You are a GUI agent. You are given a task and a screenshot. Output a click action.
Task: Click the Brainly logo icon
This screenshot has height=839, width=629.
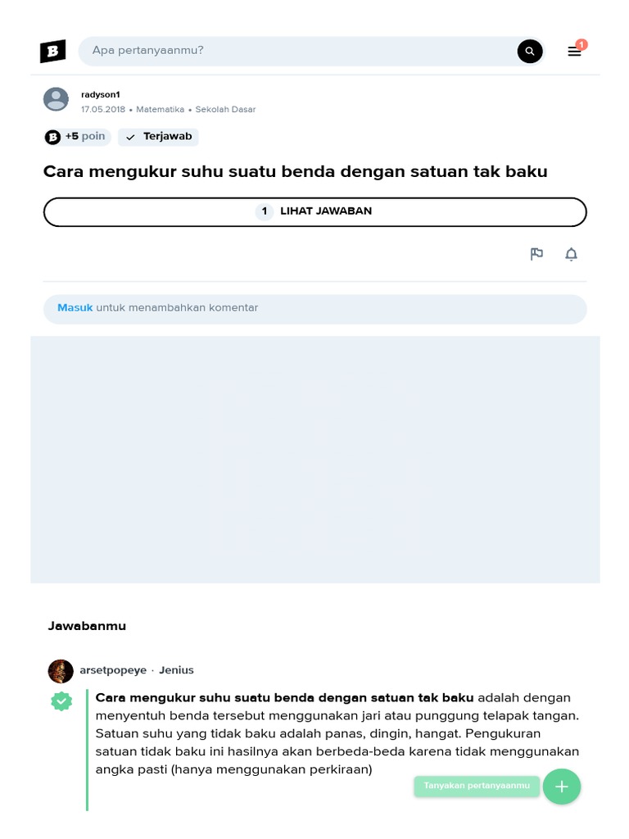(x=53, y=52)
